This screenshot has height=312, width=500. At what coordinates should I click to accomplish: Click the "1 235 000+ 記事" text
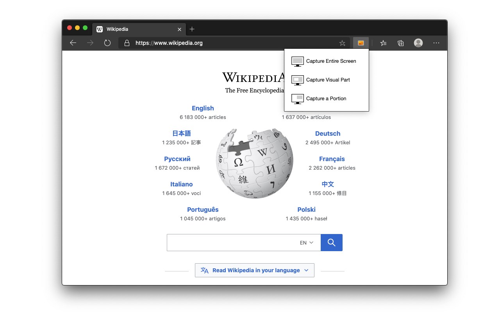182,143
